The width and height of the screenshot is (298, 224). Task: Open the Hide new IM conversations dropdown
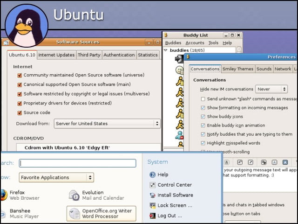click(x=271, y=89)
